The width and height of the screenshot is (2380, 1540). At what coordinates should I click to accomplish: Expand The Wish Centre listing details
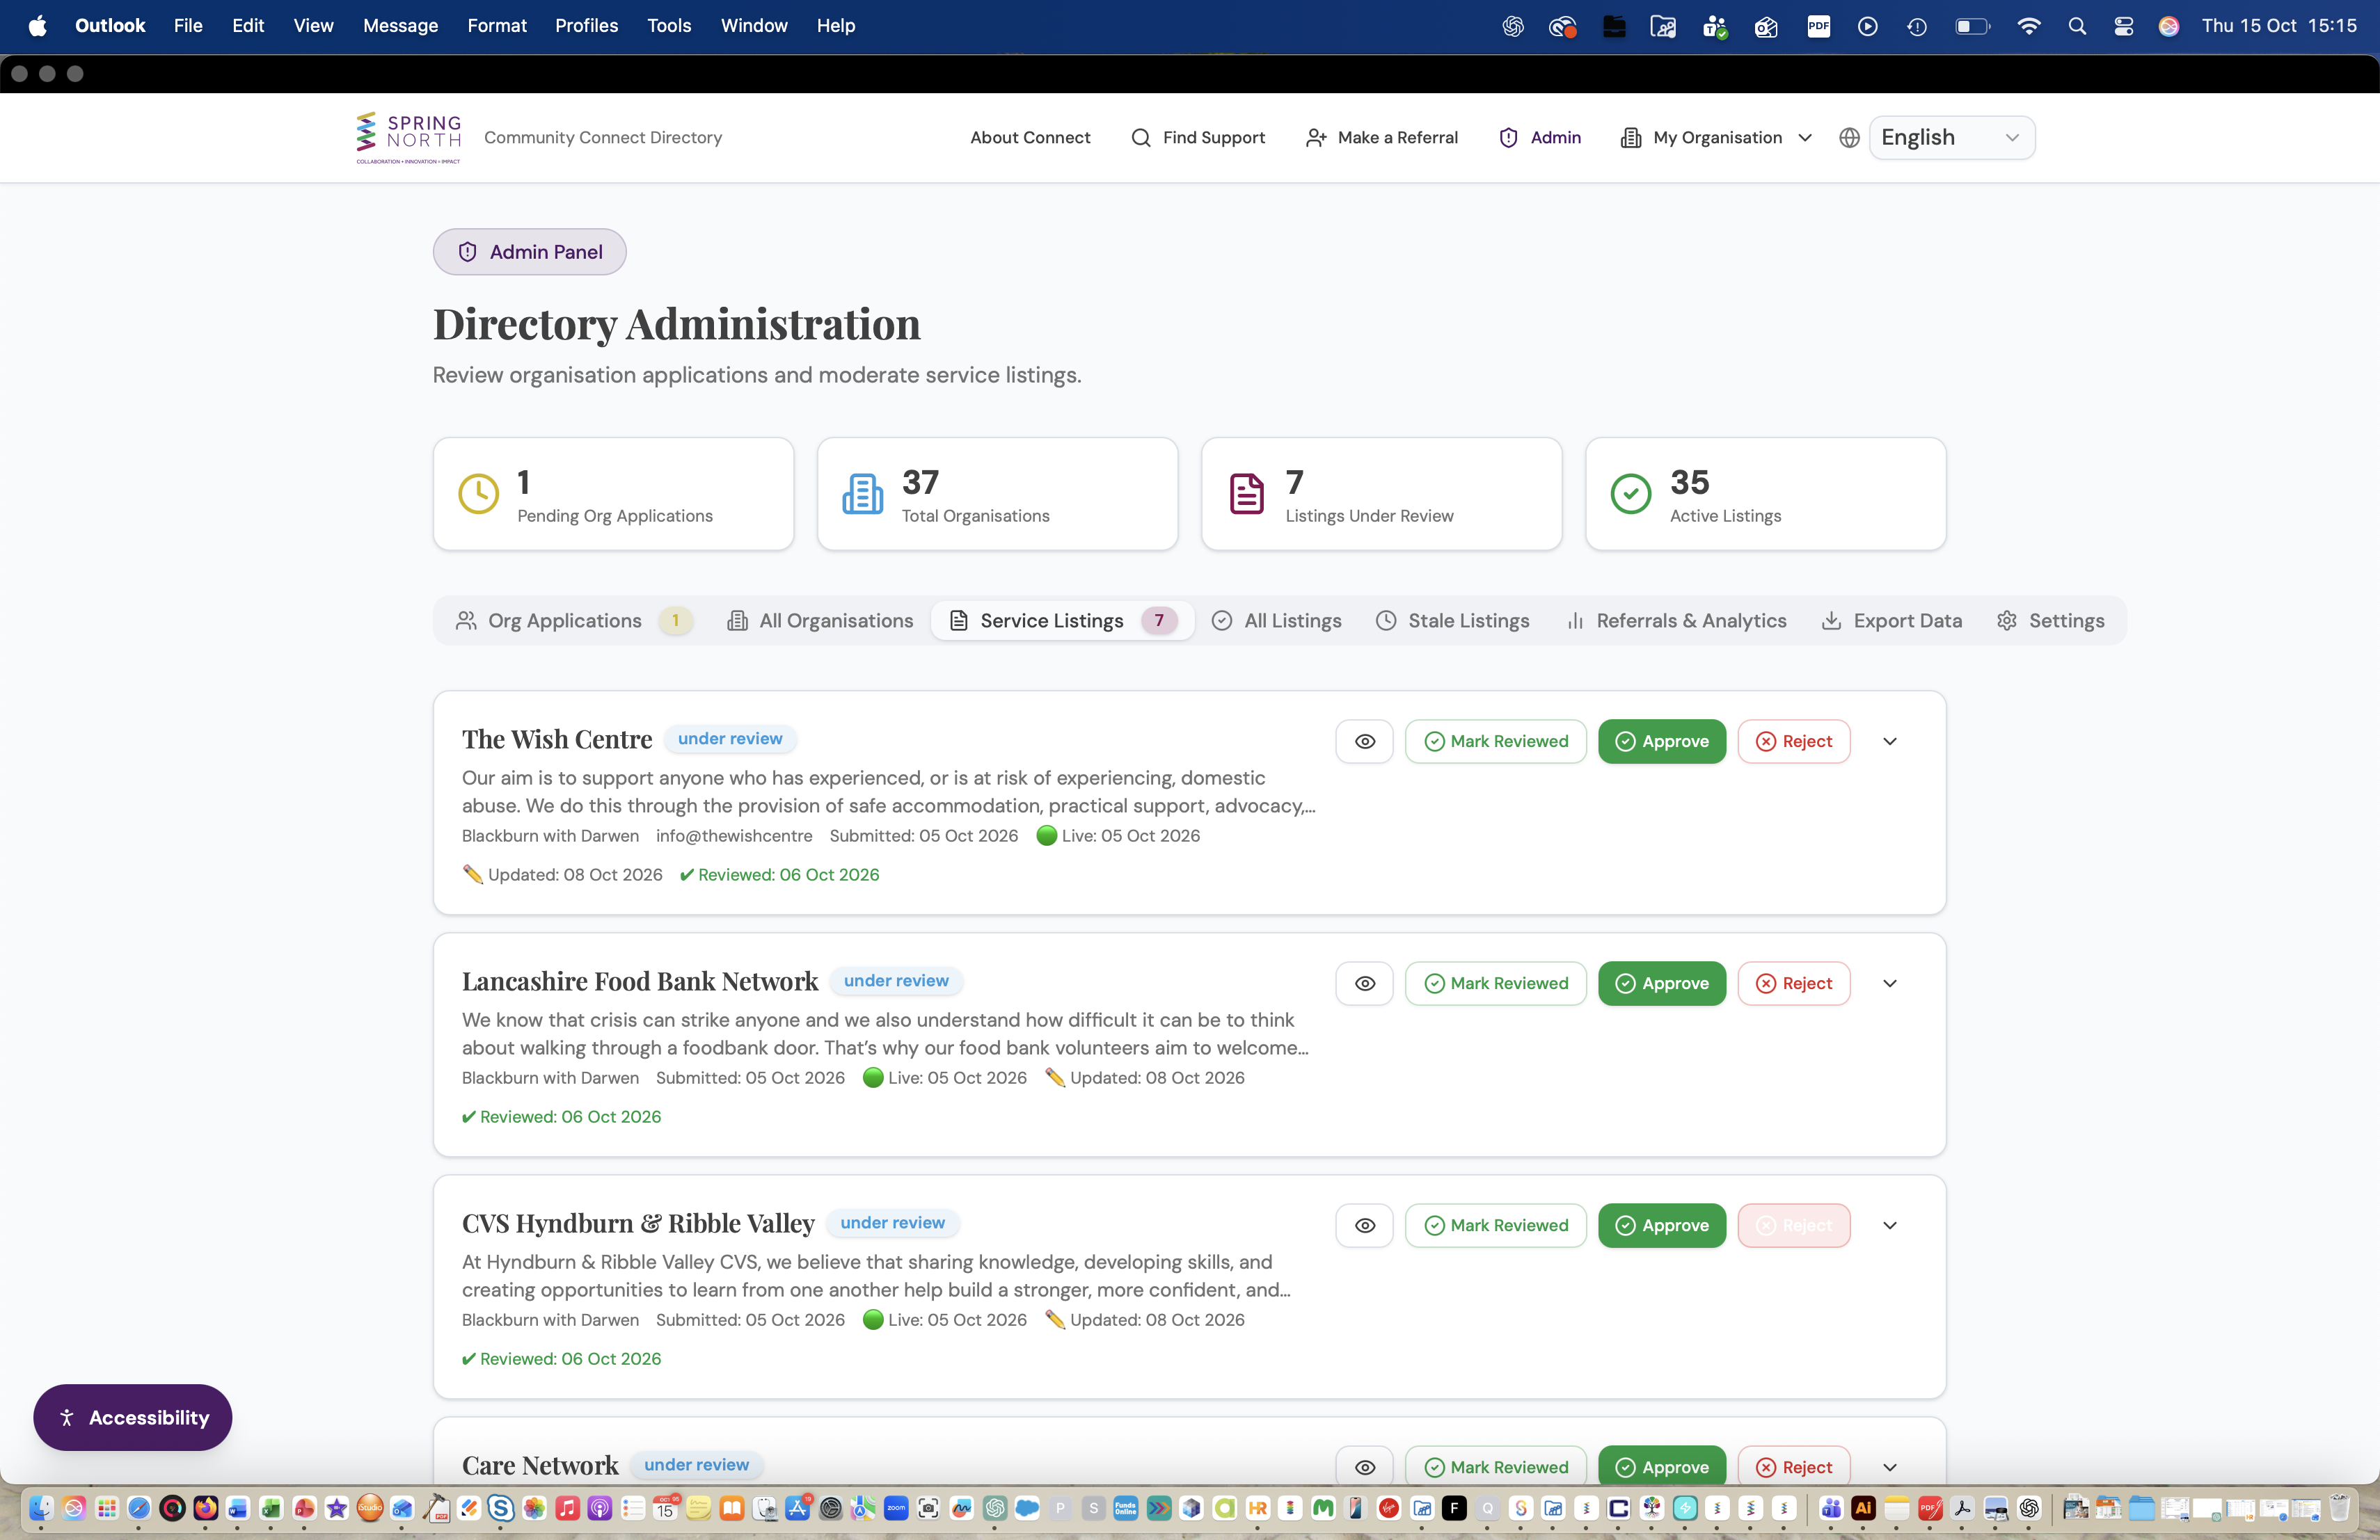point(1889,741)
